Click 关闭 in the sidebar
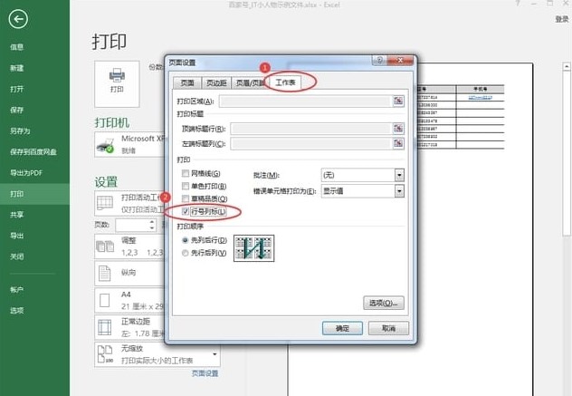The width and height of the screenshot is (572, 396). [17, 256]
